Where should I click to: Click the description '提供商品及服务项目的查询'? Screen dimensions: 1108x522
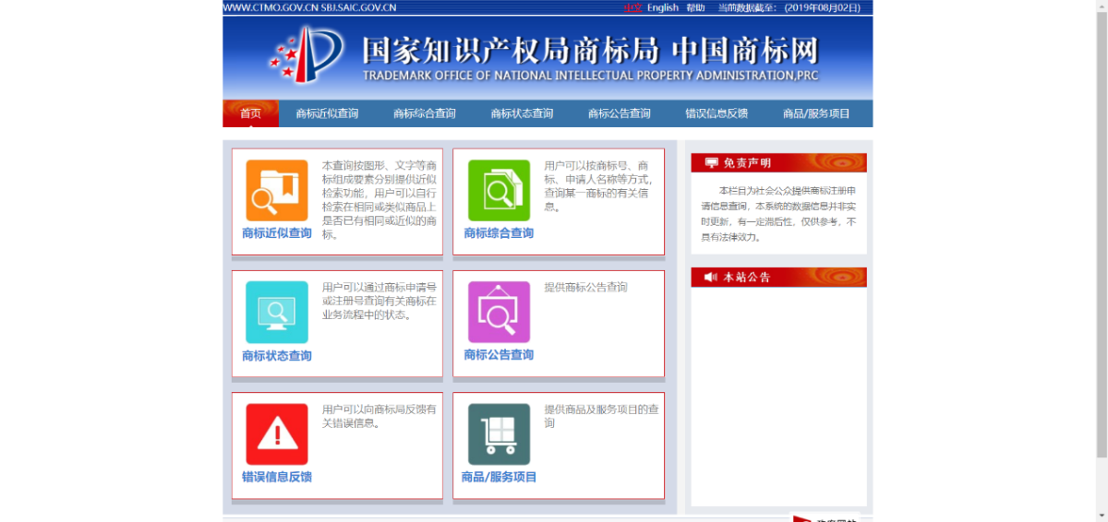tap(600, 416)
